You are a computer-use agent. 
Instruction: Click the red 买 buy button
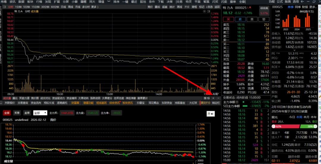pyautogui.click(x=229, y=19)
